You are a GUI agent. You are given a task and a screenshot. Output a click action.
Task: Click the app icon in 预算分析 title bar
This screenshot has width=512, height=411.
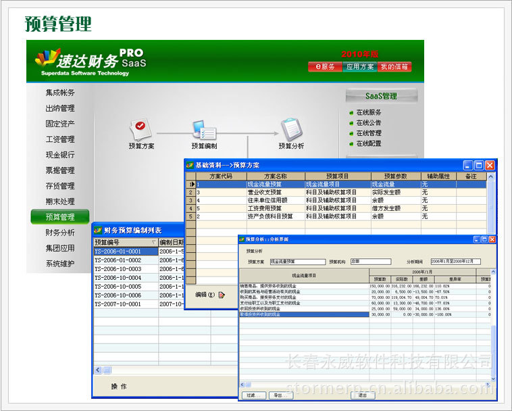(x=242, y=239)
